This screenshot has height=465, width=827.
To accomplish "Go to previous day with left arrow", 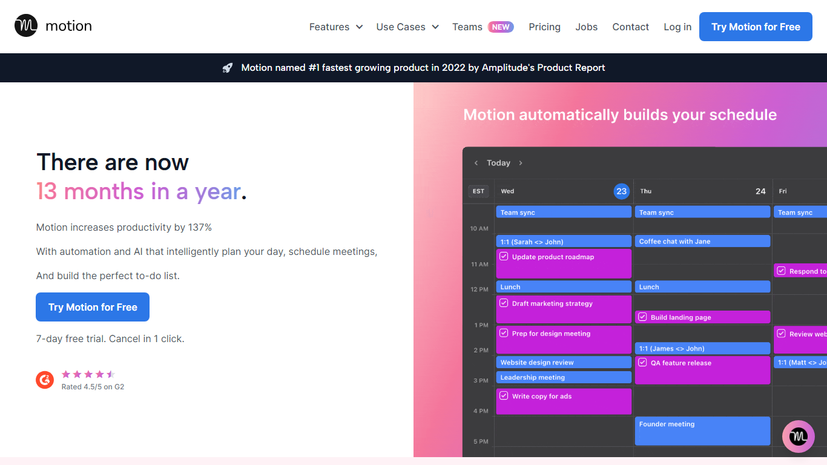I will click(x=476, y=163).
